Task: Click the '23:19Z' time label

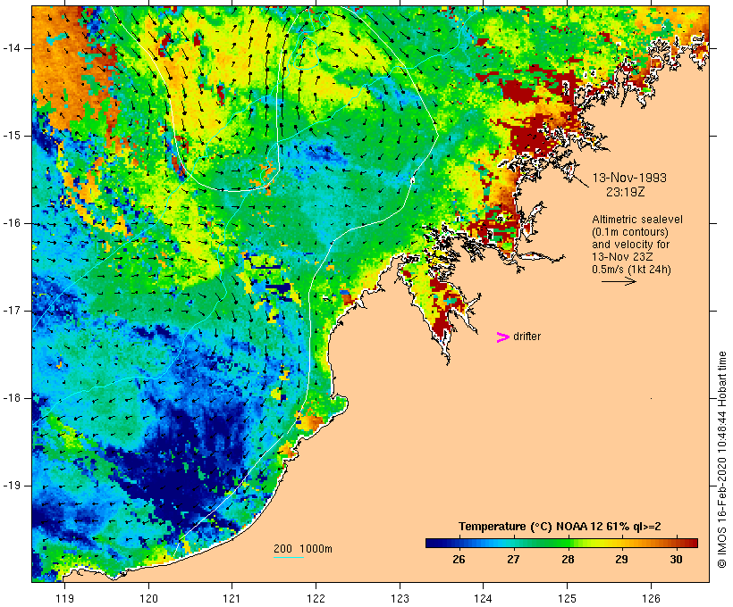Action: coord(626,192)
